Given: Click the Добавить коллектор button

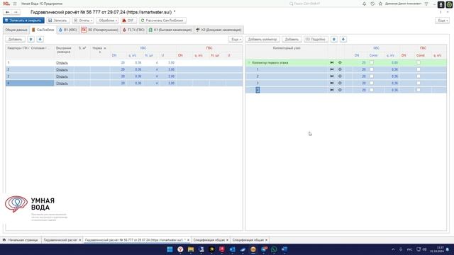Looking at the screenshot, I should [262, 40].
